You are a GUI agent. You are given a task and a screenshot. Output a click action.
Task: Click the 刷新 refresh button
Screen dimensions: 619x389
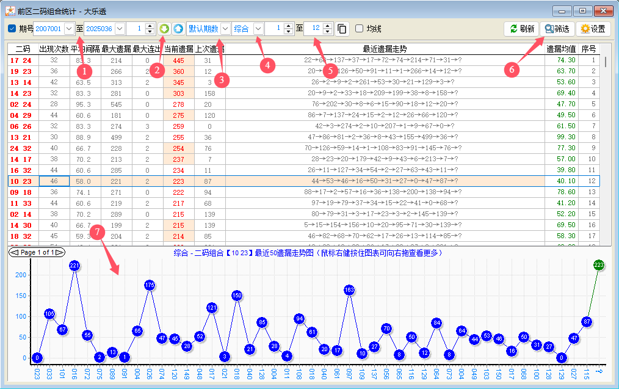click(521, 29)
